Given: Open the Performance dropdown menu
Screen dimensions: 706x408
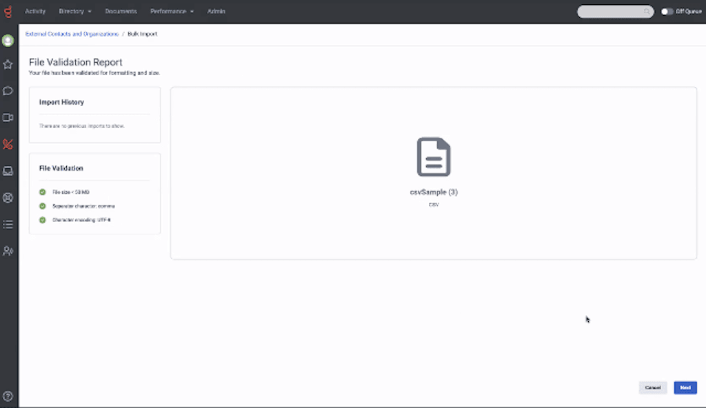Looking at the screenshot, I should click(172, 11).
